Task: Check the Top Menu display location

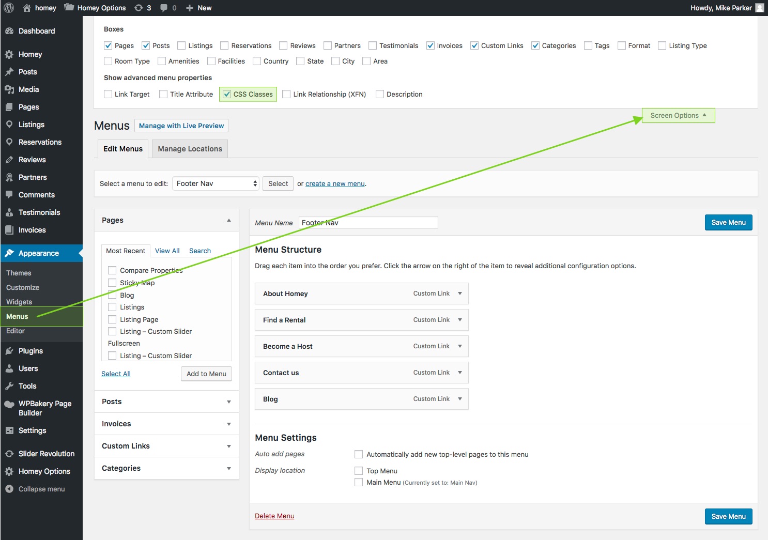Action: coord(359,471)
